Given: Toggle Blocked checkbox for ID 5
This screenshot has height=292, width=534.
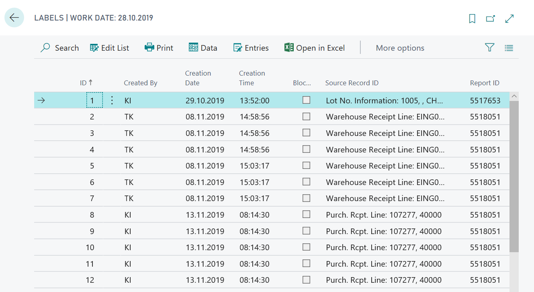Looking at the screenshot, I should [307, 165].
